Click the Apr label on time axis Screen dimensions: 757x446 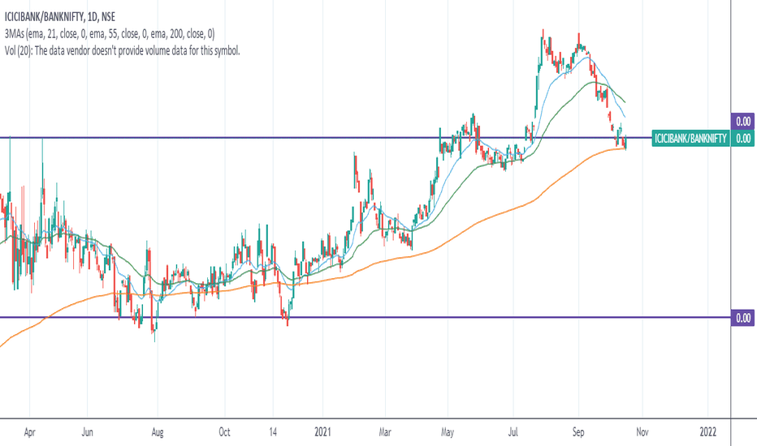29,432
